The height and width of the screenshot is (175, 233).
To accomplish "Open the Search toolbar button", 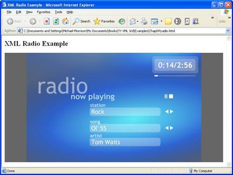I will pyautogui.click(x=82, y=21).
